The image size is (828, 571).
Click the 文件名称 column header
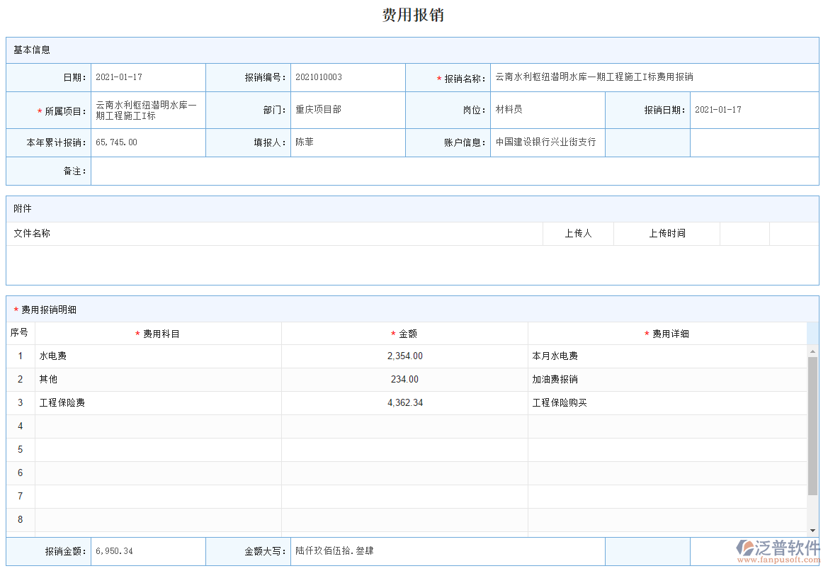click(31, 233)
